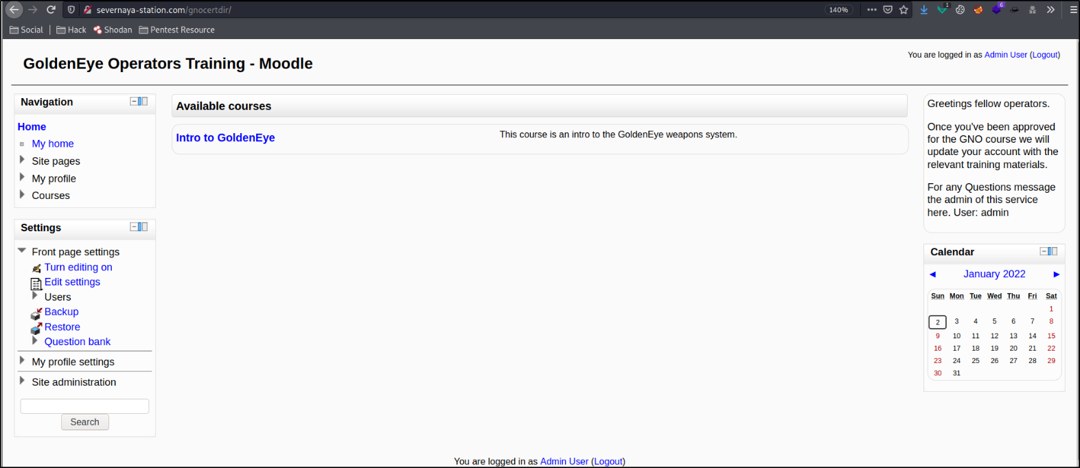The width and height of the screenshot is (1080, 468).
Task: Open the Pentest Resource bookmarks folder
Action: coord(176,30)
